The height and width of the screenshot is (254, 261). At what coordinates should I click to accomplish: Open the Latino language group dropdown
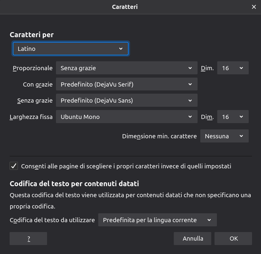pos(70,49)
